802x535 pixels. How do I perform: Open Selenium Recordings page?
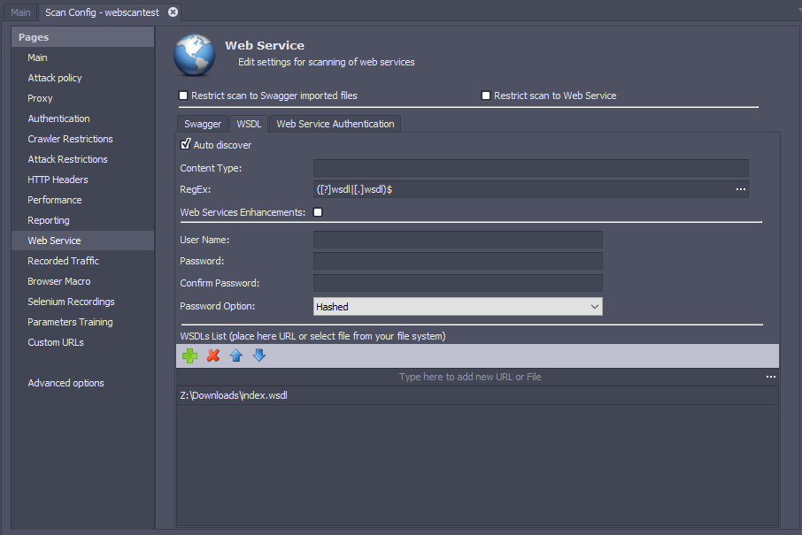83,302
